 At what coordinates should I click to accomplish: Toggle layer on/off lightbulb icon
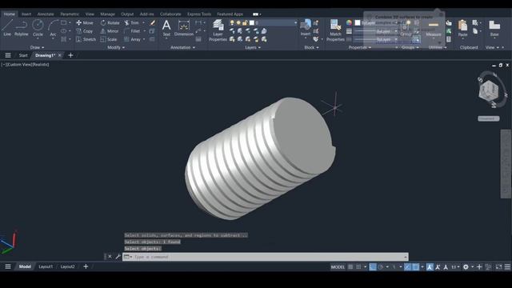[x=232, y=22]
